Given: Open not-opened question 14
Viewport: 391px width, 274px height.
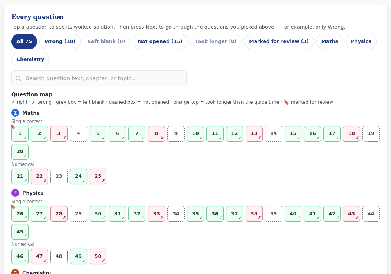Looking at the screenshot, I should 274,134.
